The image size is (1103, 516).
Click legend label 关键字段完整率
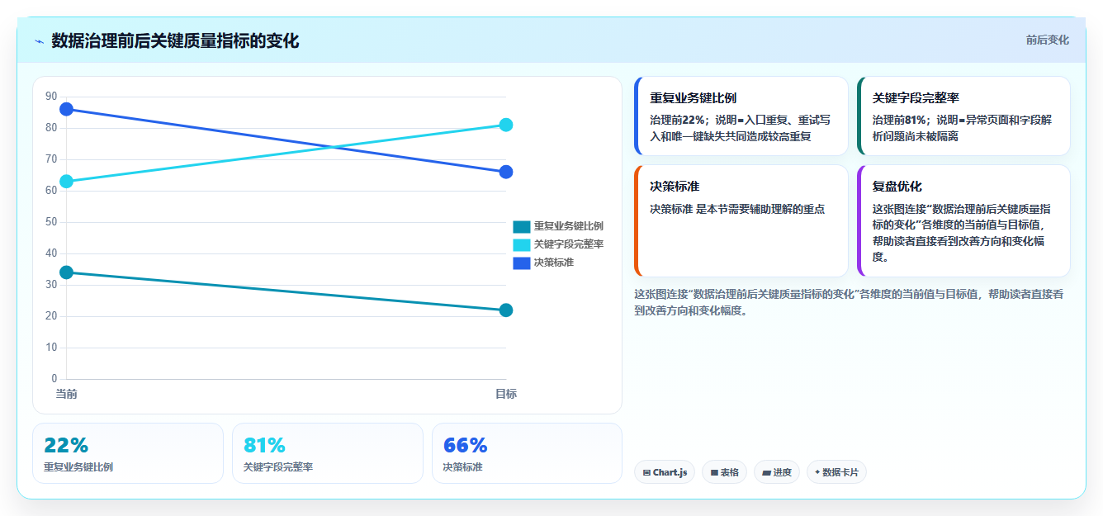pos(568,244)
